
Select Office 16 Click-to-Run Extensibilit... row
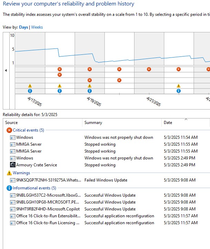107,216
